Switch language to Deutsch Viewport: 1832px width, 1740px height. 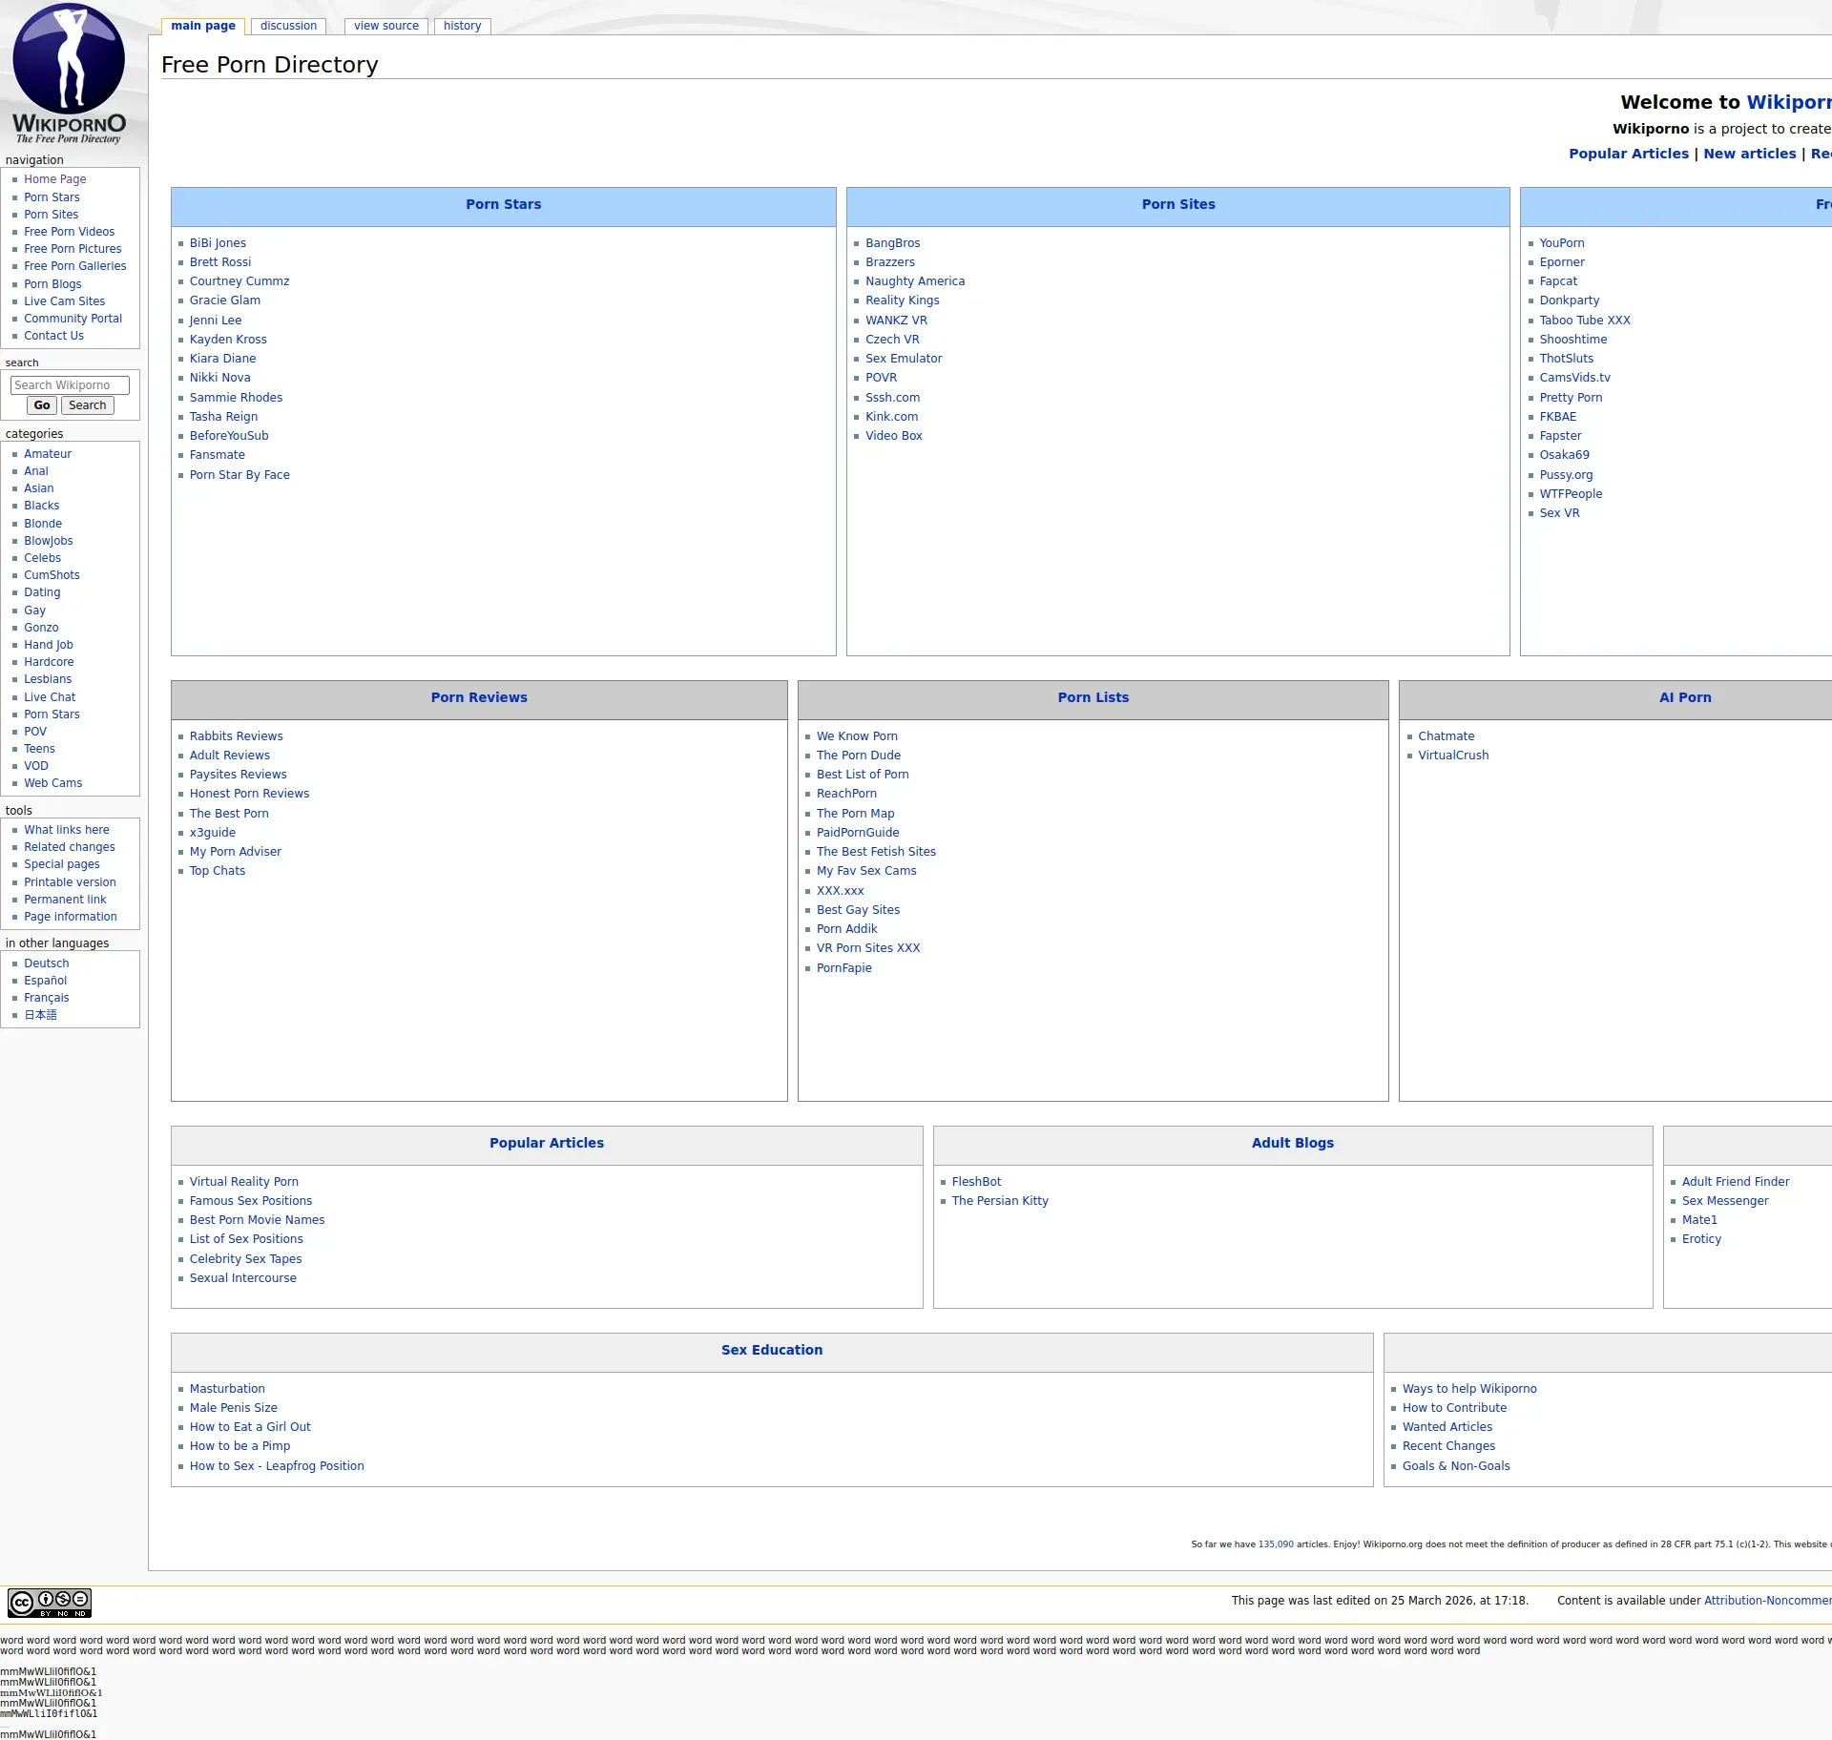click(x=47, y=963)
